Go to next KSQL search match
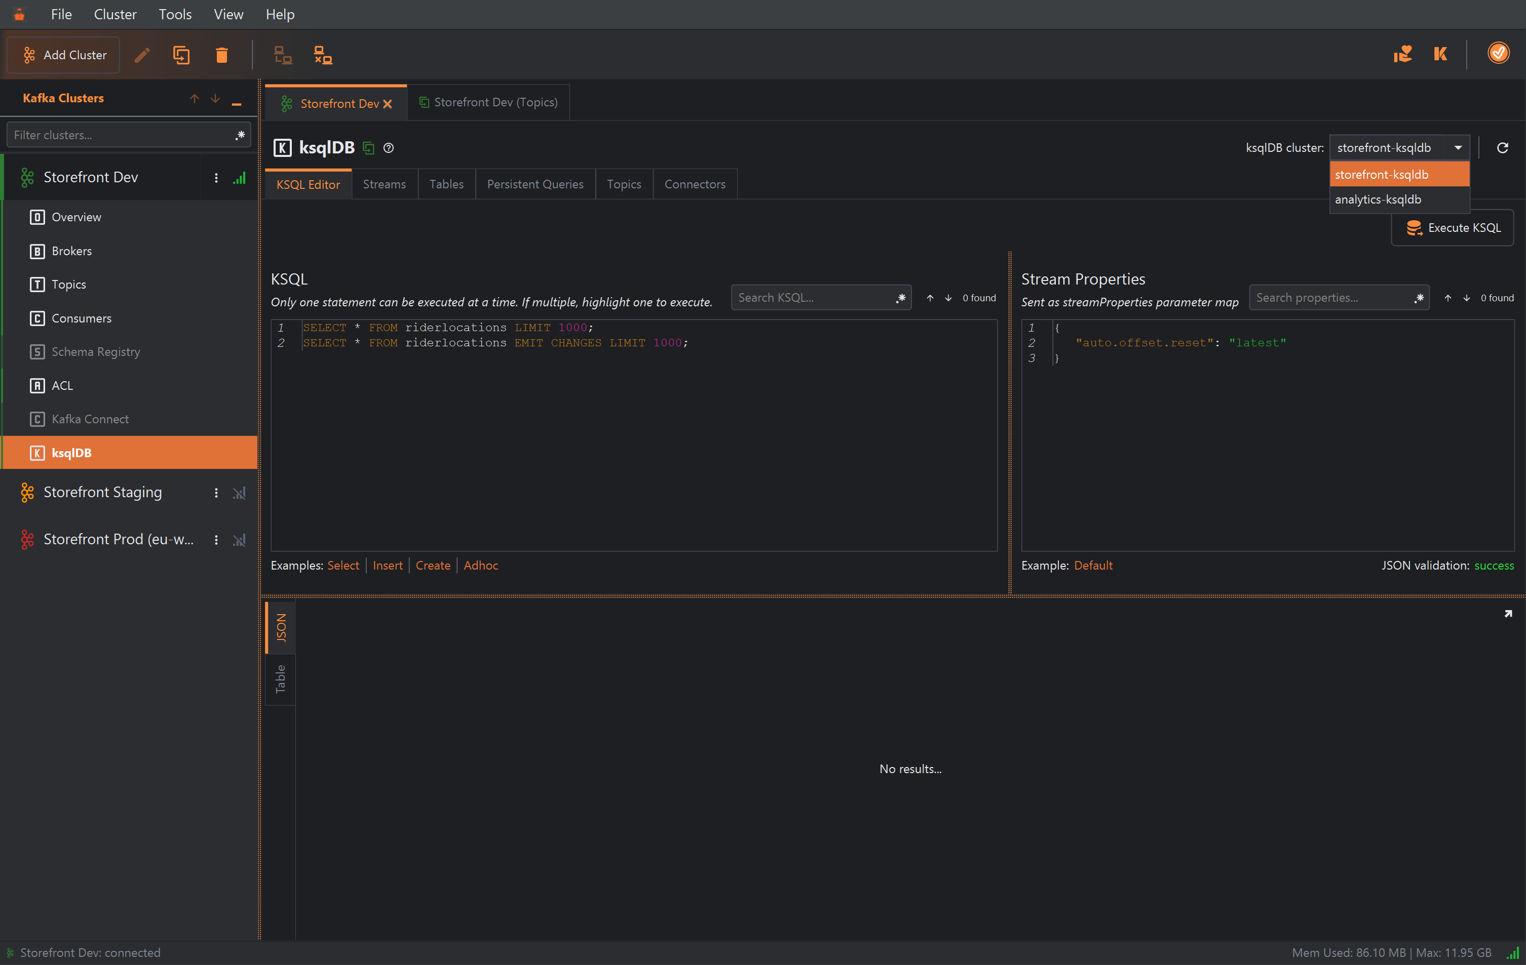 (948, 298)
